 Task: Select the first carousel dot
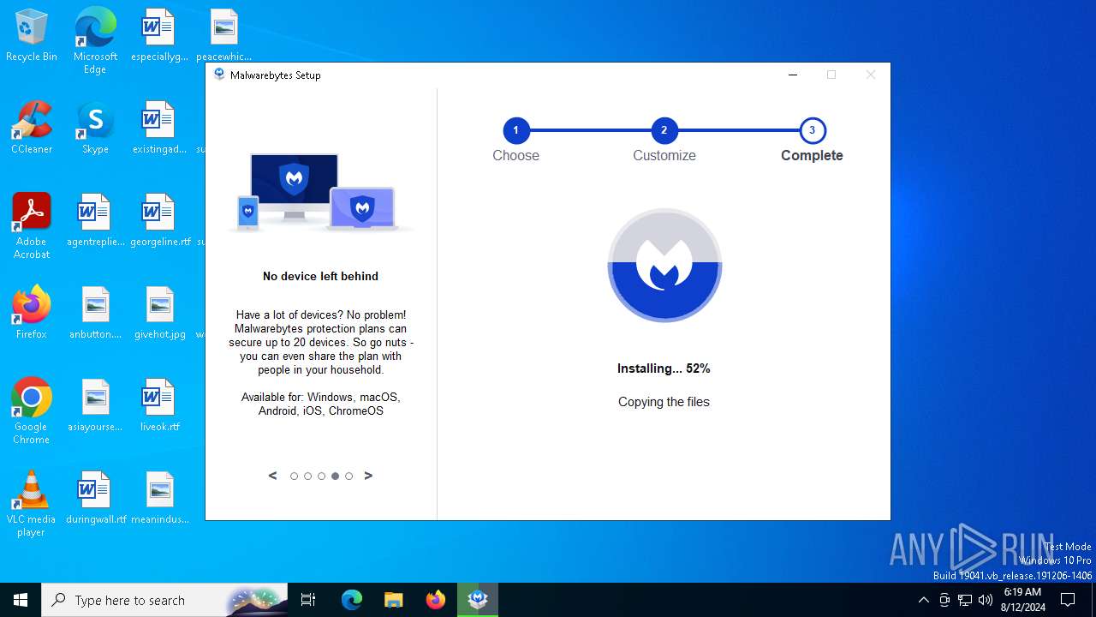coord(294,476)
